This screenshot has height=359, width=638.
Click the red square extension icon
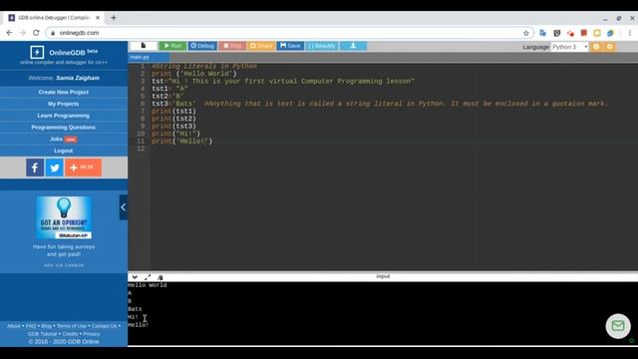[x=584, y=33]
